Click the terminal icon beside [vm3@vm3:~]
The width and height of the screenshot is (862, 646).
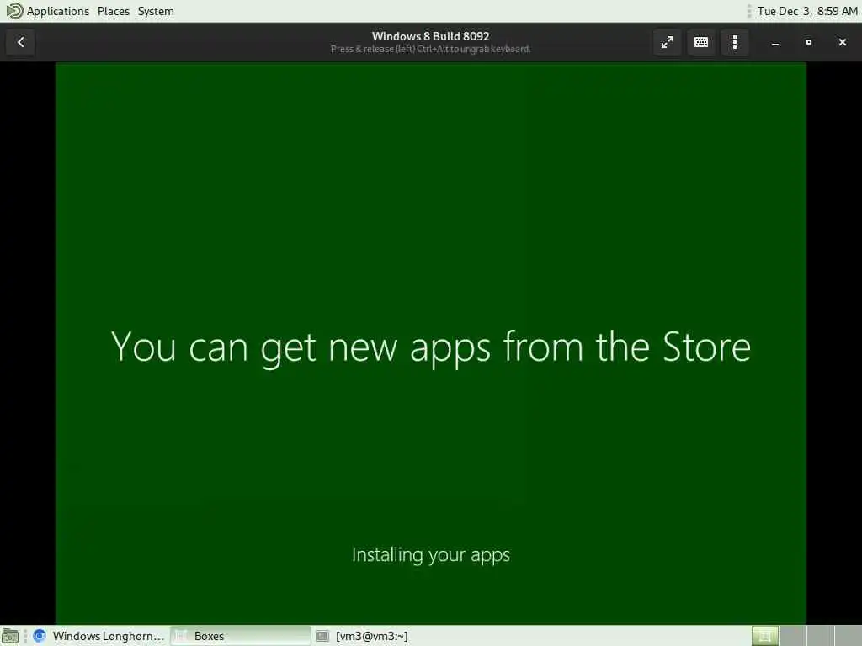[322, 636]
